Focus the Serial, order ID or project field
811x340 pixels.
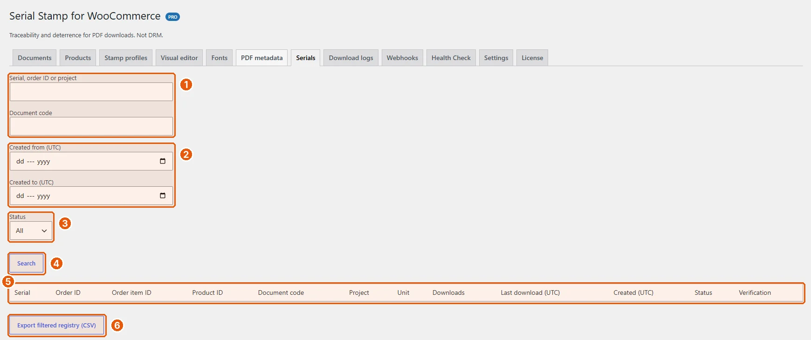click(91, 92)
